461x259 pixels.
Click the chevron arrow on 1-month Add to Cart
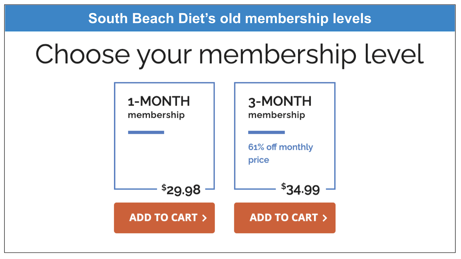point(204,218)
